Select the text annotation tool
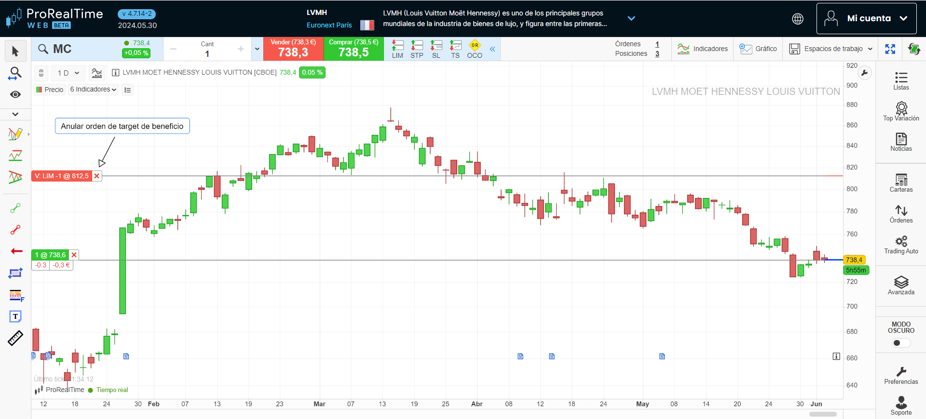 (15, 316)
